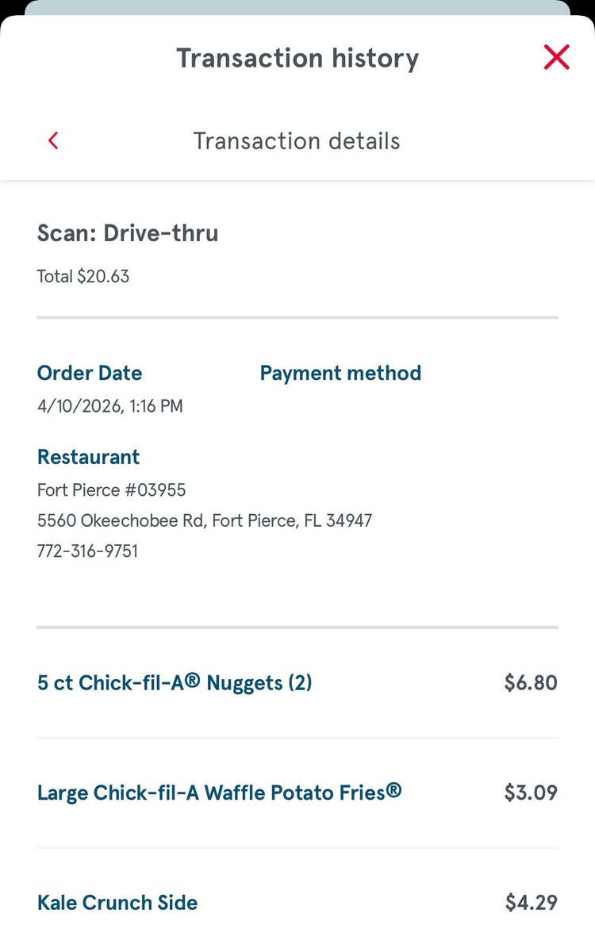Click the Order Date label
595x952 pixels.
[90, 373]
